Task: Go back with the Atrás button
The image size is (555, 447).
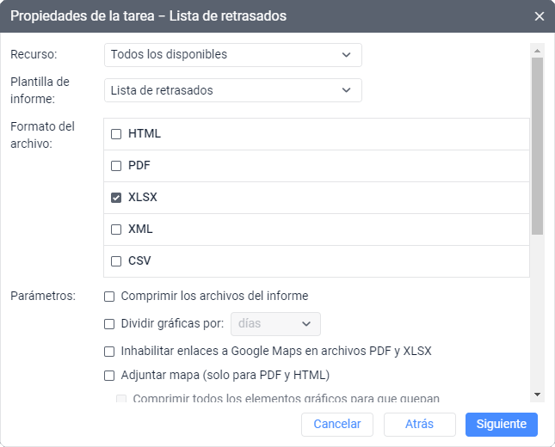Action: pos(419,425)
